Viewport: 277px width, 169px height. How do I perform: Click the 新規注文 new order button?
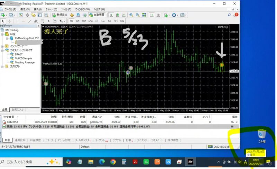tap(60, 15)
